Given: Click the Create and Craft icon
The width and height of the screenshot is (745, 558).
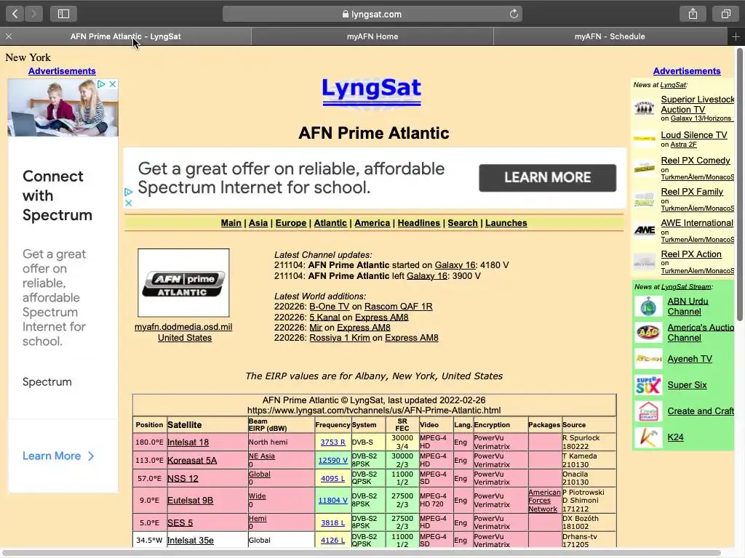Looking at the screenshot, I should (x=648, y=411).
